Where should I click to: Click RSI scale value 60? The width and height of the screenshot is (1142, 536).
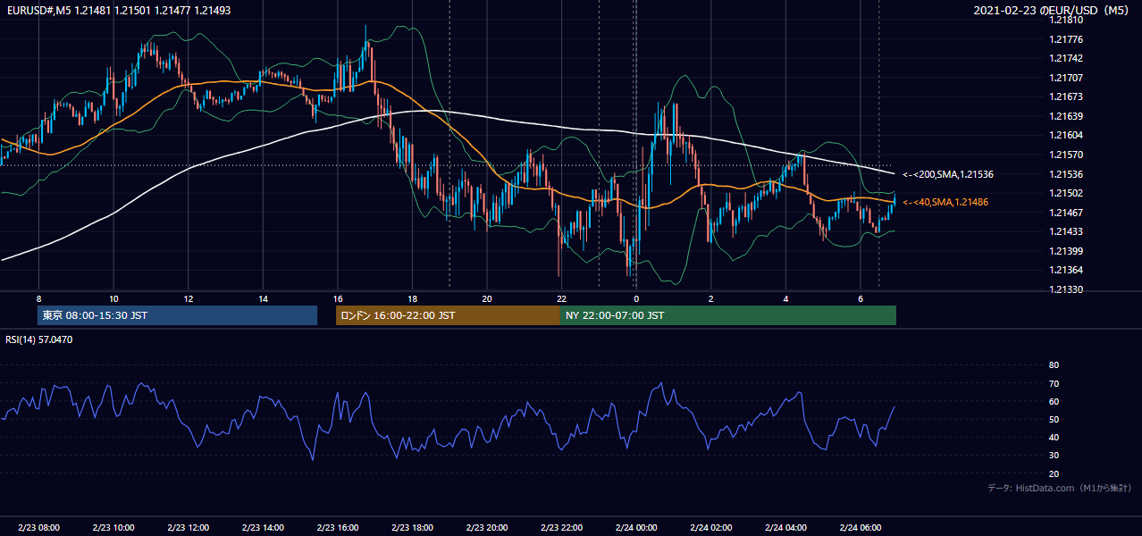[x=1054, y=401]
